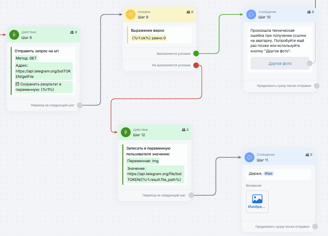Click the green lightning icon of Шаг 8

coord(14,35)
